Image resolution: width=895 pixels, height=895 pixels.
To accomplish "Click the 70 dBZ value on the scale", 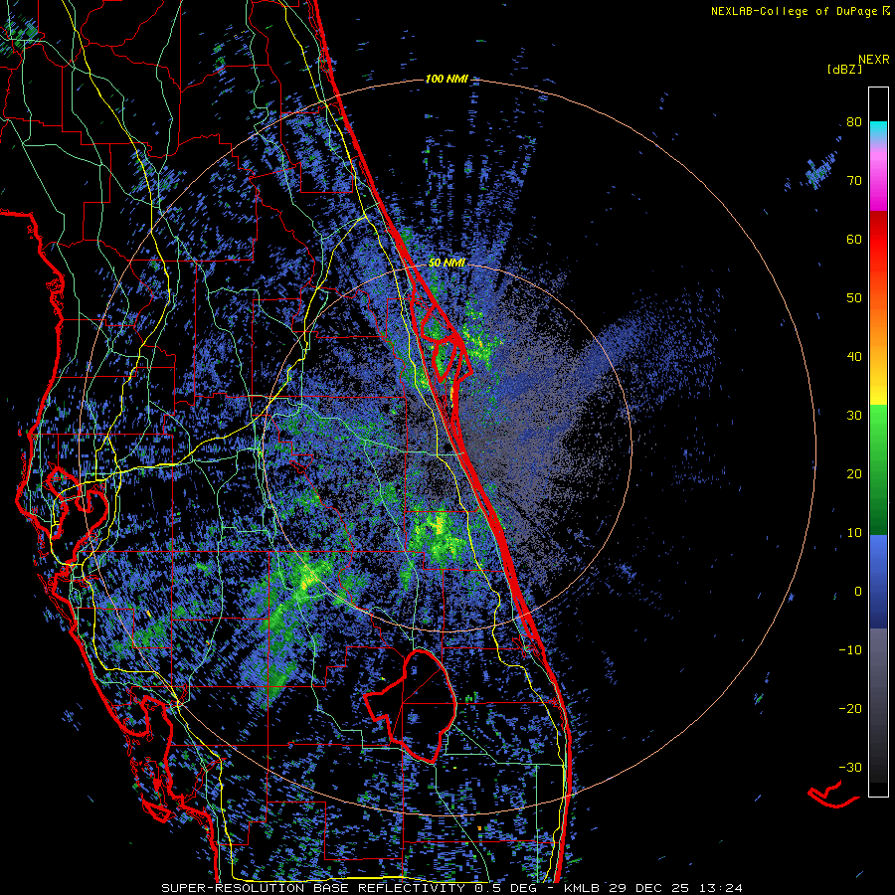I will (854, 181).
